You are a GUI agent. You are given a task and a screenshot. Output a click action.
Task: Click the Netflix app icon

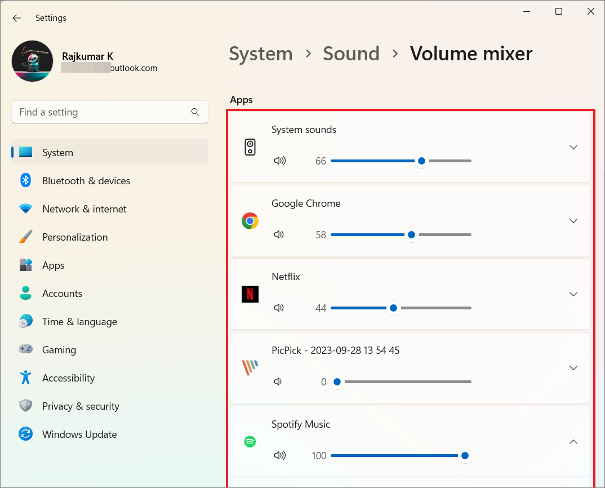250,294
